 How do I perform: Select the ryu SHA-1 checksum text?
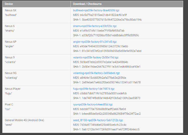107,114
